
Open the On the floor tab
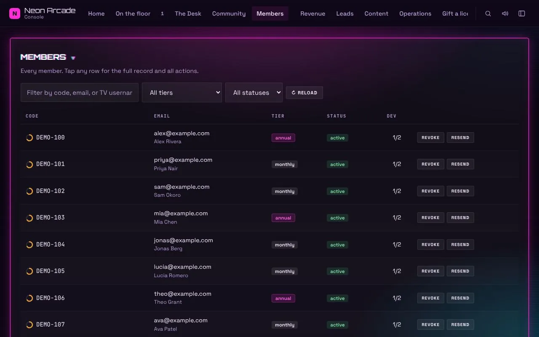133,13
